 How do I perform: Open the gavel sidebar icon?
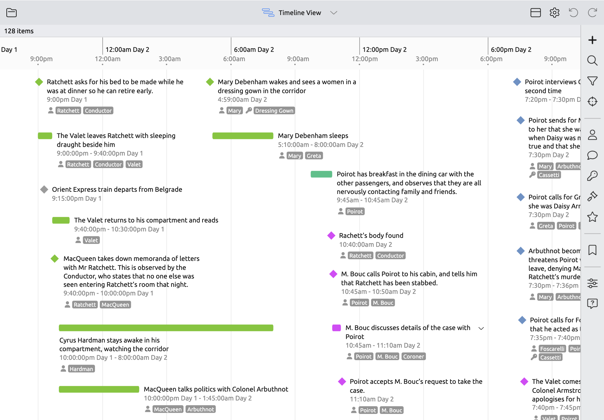[592, 196]
